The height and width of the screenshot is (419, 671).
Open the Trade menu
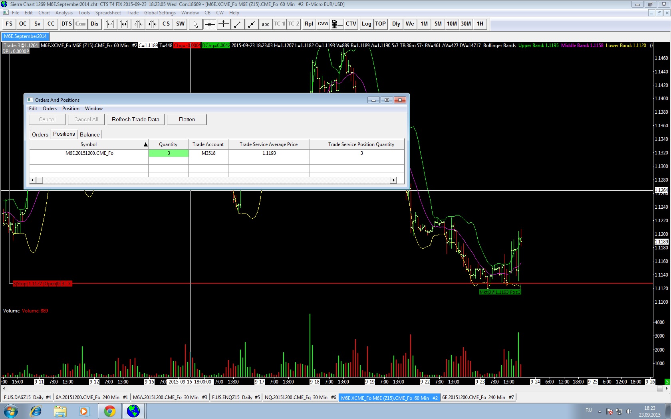(x=133, y=13)
